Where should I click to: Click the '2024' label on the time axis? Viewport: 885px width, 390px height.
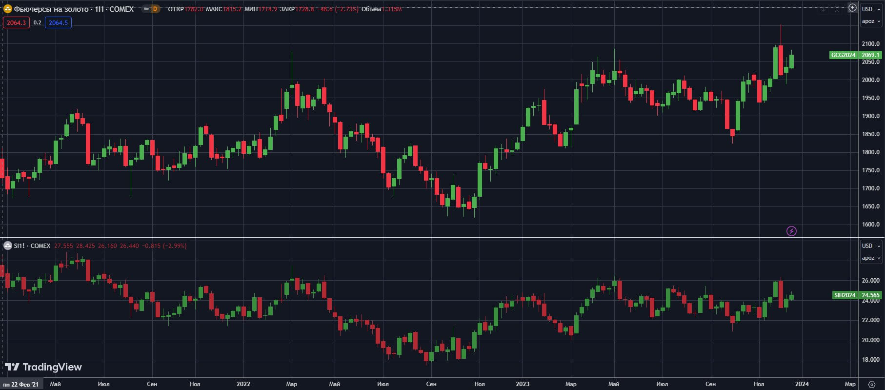click(x=802, y=384)
